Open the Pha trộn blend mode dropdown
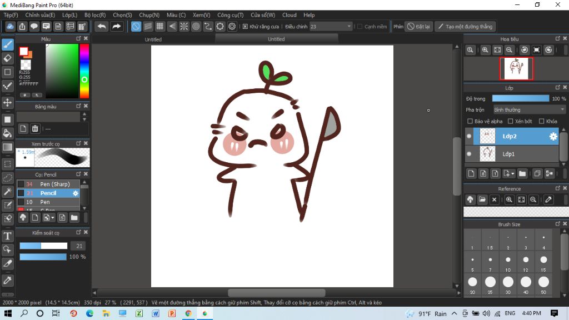The image size is (569, 320). coord(529,109)
